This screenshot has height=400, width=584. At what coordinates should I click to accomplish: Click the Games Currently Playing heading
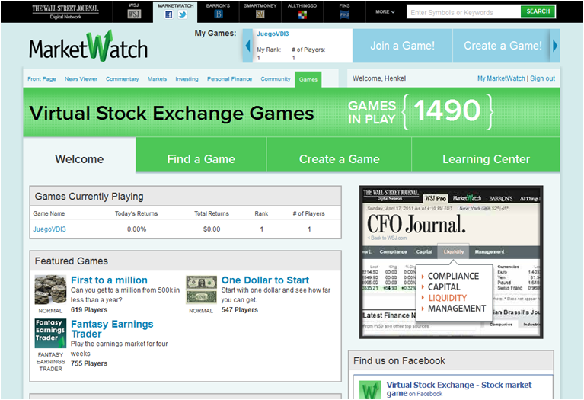89,197
